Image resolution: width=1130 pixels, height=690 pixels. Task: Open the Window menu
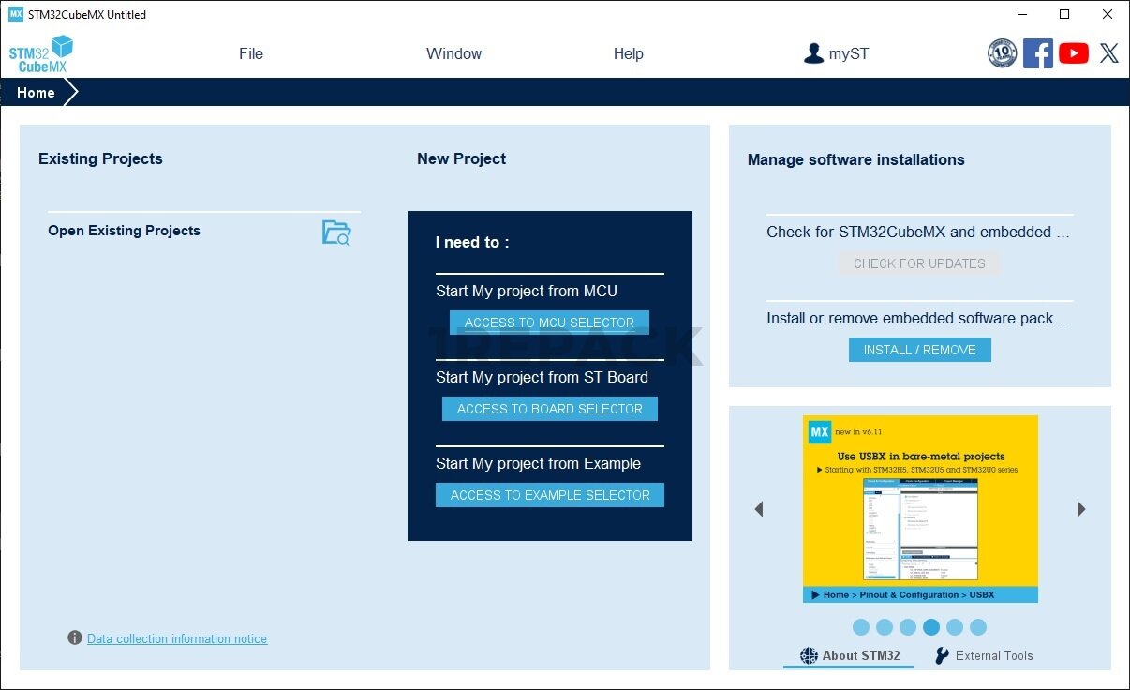453,53
